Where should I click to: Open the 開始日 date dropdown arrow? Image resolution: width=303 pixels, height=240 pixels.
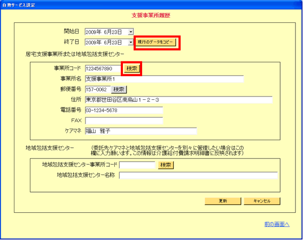point(131,31)
